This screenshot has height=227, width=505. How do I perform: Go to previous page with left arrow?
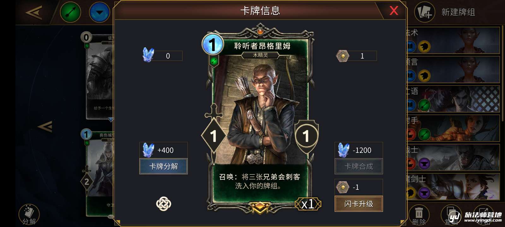point(45,127)
